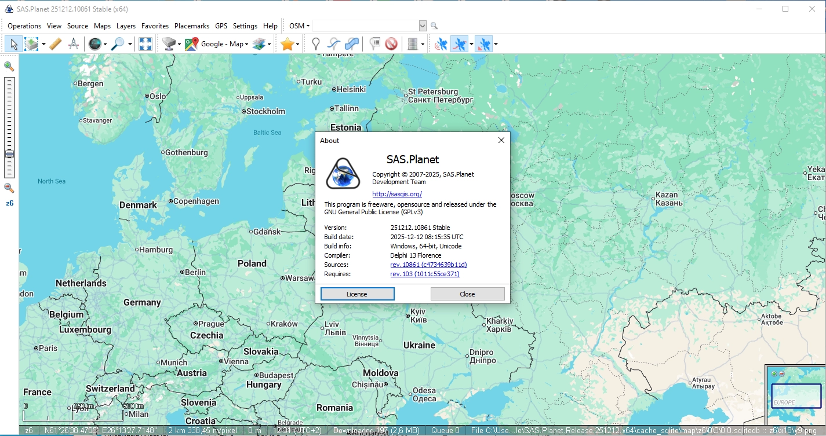Click the minimap green zoom-in button
Image resolution: width=826 pixels, height=436 pixels.
tap(774, 373)
